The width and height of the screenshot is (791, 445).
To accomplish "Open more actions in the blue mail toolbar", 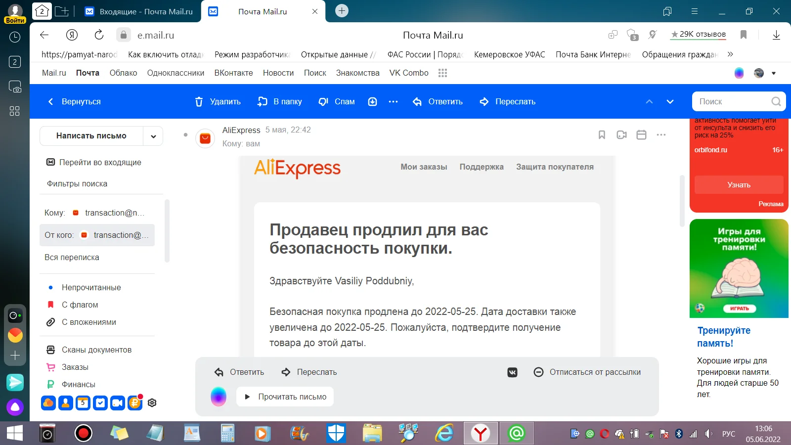I will tap(394, 101).
